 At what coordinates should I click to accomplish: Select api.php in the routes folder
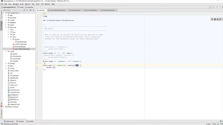click(14, 54)
